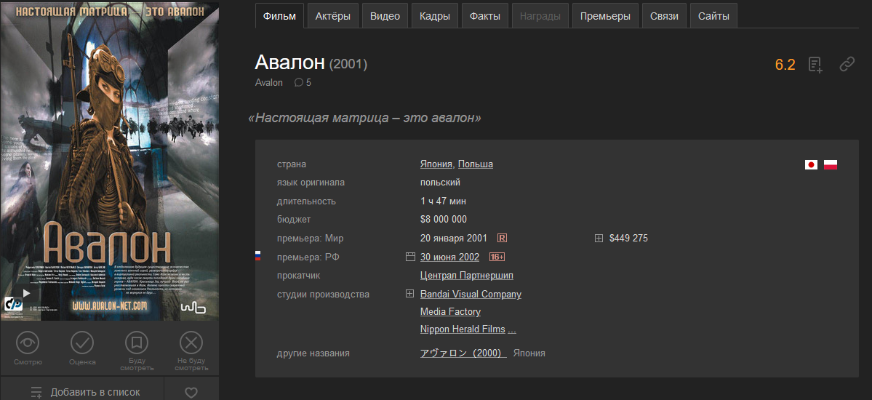Image resolution: width=872 pixels, height=400 pixels.
Task: Click the Japan flag icon
Action: (x=811, y=164)
